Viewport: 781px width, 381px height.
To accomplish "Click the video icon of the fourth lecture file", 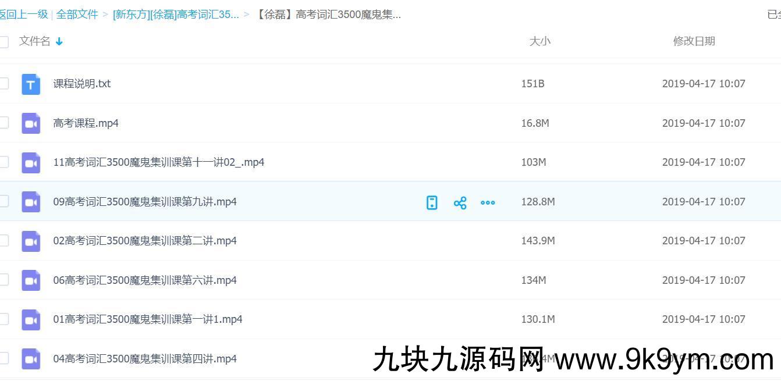I will [31, 359].
